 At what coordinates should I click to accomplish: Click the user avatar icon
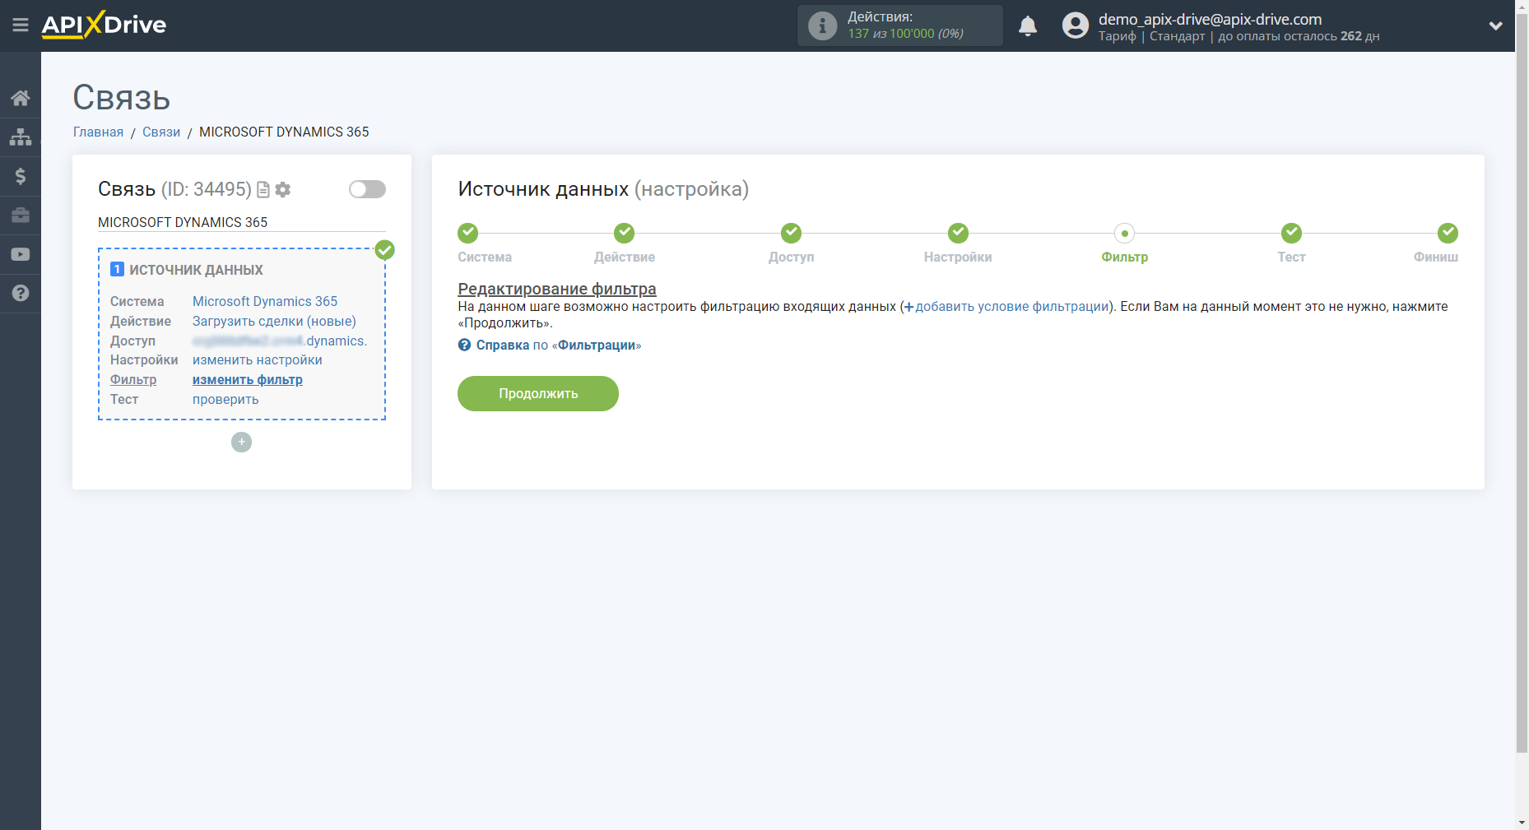pos(1076,26)
